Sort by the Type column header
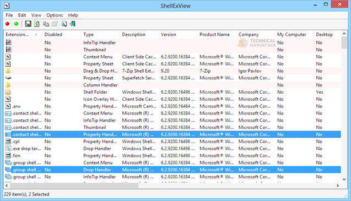 click(x=101, y=35)
